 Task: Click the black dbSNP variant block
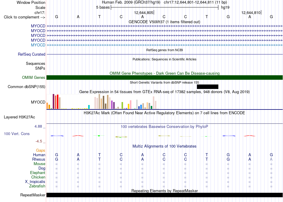[x=208, y=87]
